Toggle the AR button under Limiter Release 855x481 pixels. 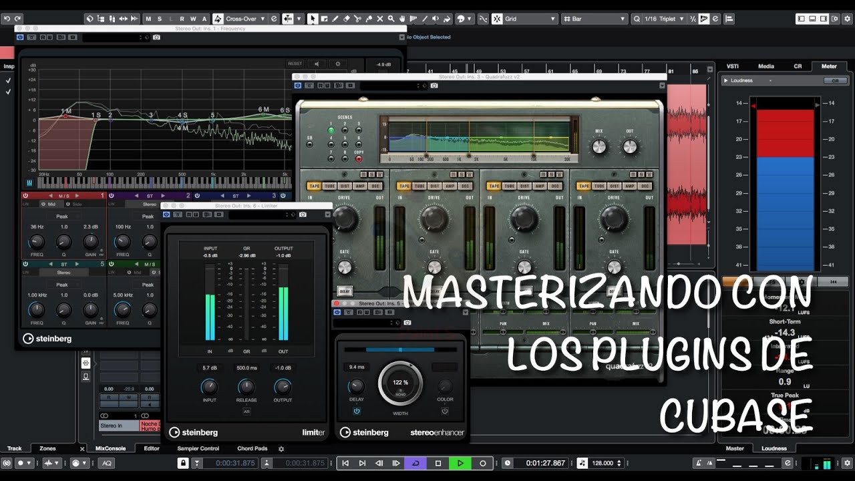[x=246, y=412]
